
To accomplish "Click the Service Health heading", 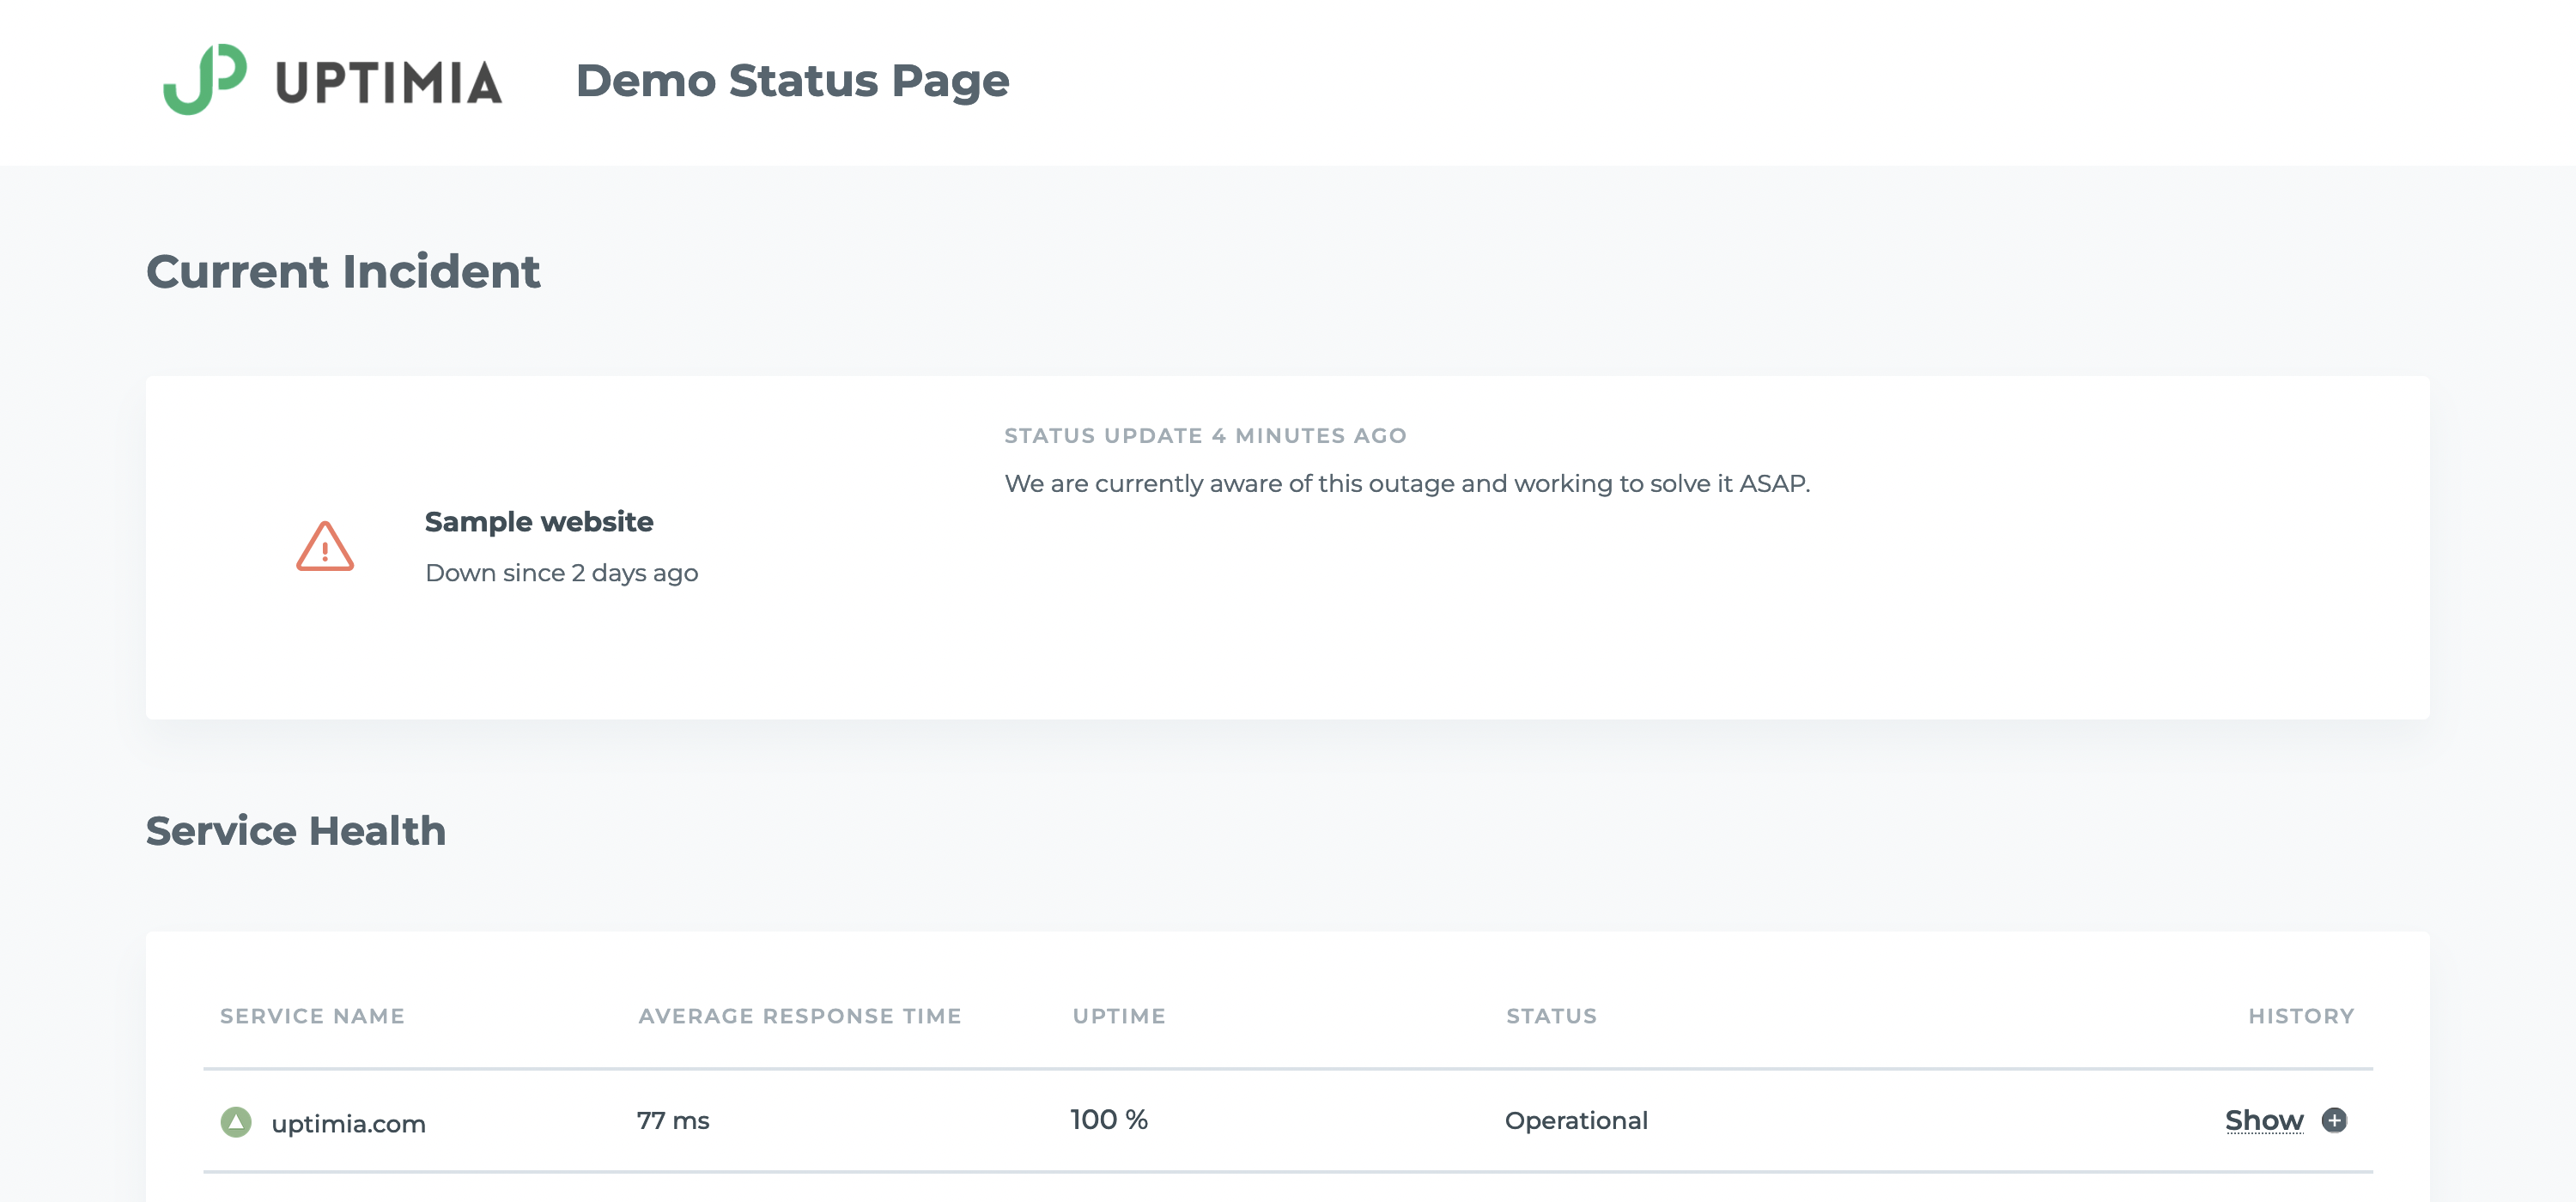I will point(296,831).
